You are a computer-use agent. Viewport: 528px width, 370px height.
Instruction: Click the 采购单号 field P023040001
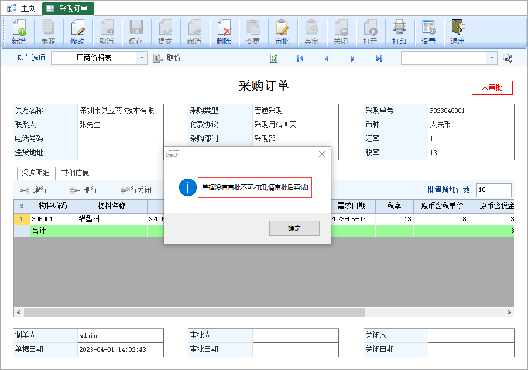(471, 111)
